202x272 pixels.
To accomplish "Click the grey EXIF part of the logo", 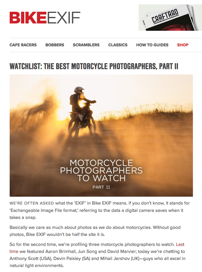I will point(64,18).
